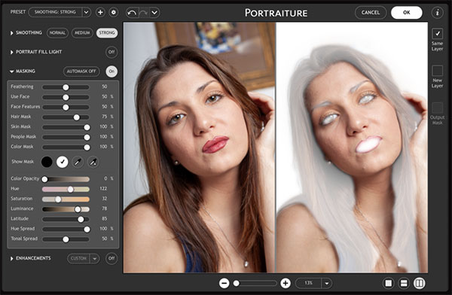Open the undo history dropdown arrow
The image size is (452, 295).
(154, 13)
